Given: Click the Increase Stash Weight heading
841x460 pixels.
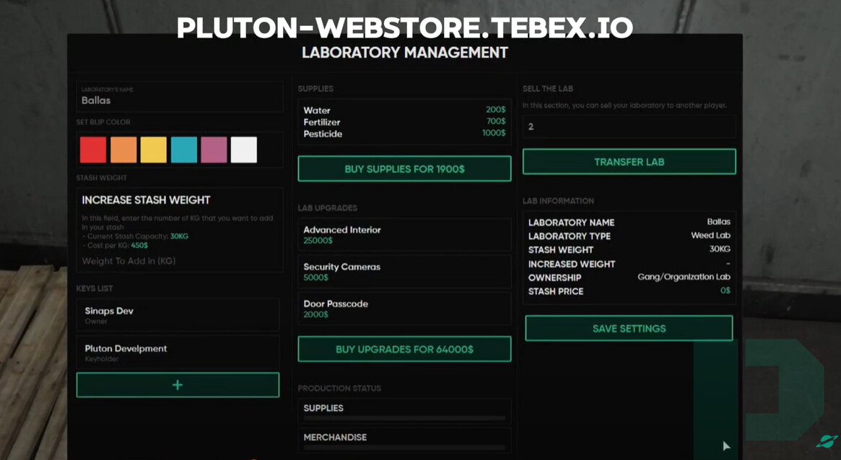Looking at the screenshot, I should tap(146, 200).
